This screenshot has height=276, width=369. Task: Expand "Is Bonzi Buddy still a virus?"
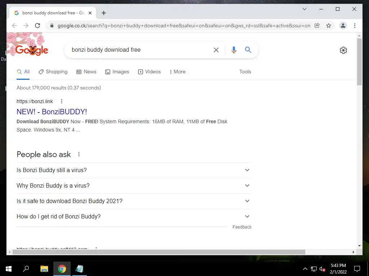[x=134, y=170]
